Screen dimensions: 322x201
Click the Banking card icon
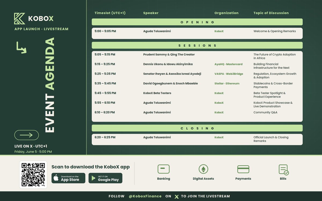[163, 169]
